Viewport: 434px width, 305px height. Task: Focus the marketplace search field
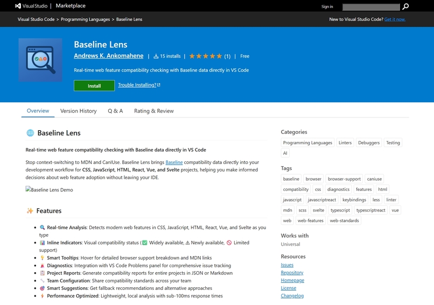pyautogui.click(x=371, y=7)
